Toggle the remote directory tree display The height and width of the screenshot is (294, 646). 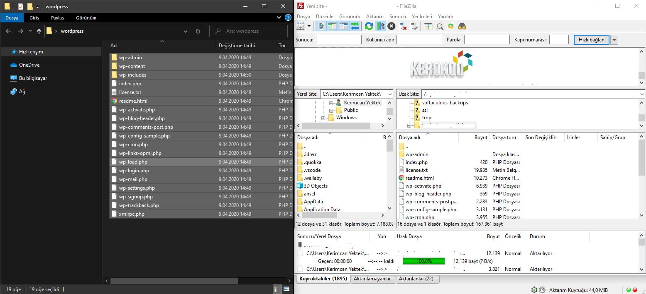344,26
